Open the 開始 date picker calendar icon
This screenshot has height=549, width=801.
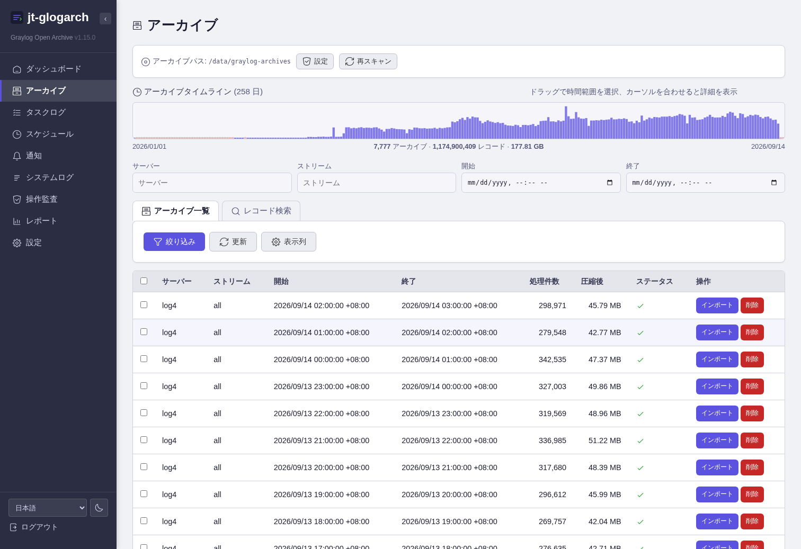pyautogui.click(x=610, y=183)
